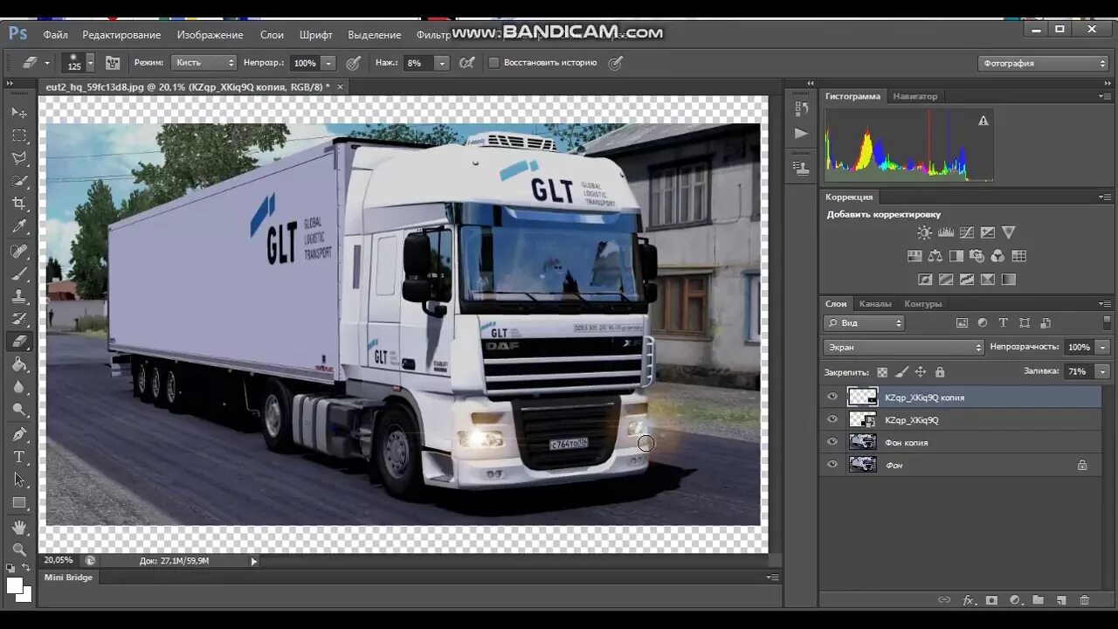The width and height of the screenshot is (1118, 629).
Task: Select the Dodge tool
Action: (x=19, y=410)
